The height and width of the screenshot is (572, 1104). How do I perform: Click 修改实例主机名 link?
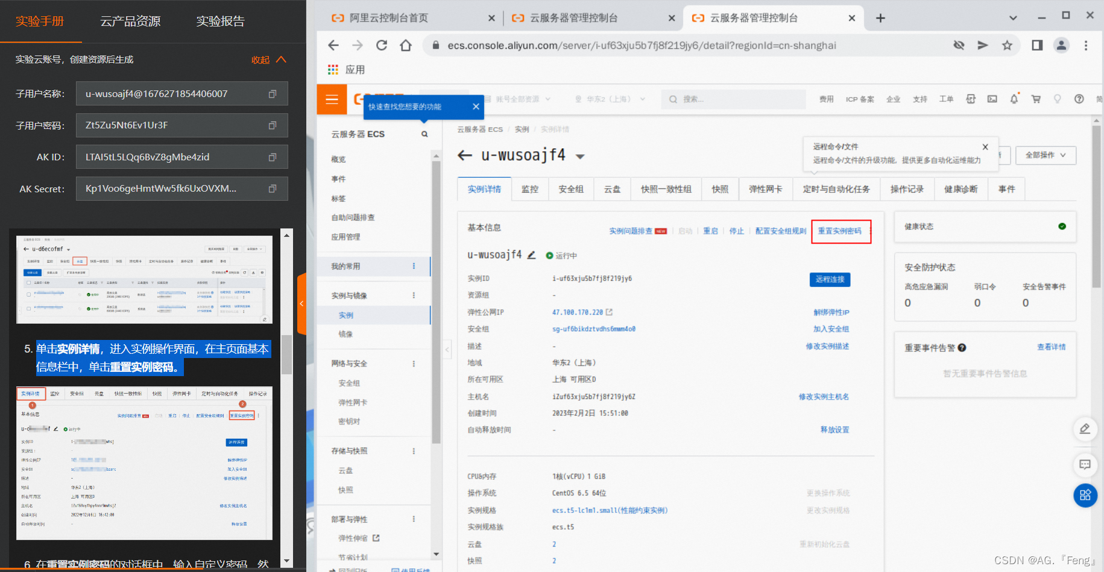824,397
